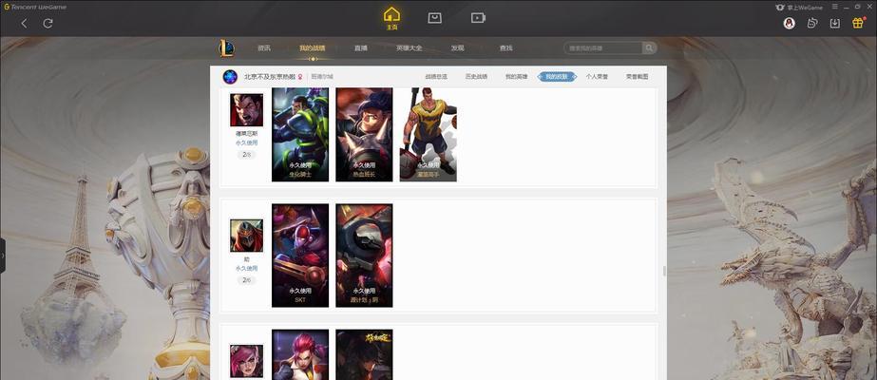This screenshot has width=877, height=380.
Task: Open the 发现 discover tab
Action: click(x=458, y=48)
